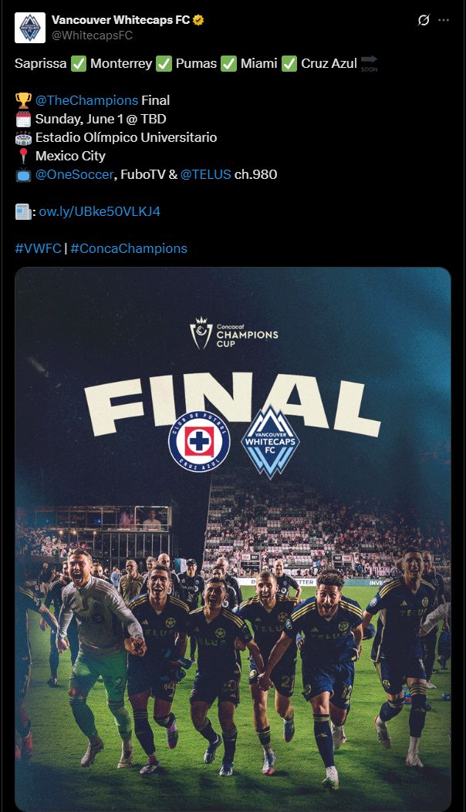This screenshot has height=812, width=466.
Task: Open the @OneSoccer mention
Action: point(74,174)
